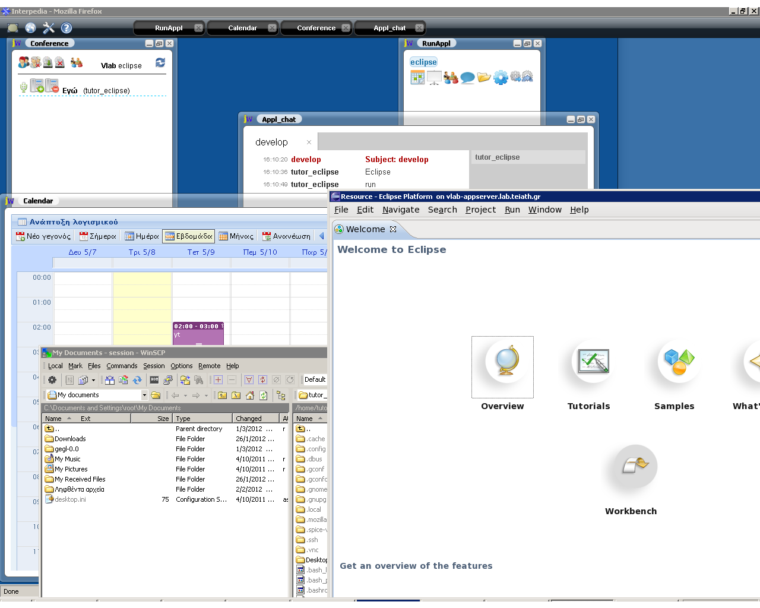Screen dimensions: 760x608
Task: Enable the call with the phone-plus icon
Action: [x=37, y=85]
